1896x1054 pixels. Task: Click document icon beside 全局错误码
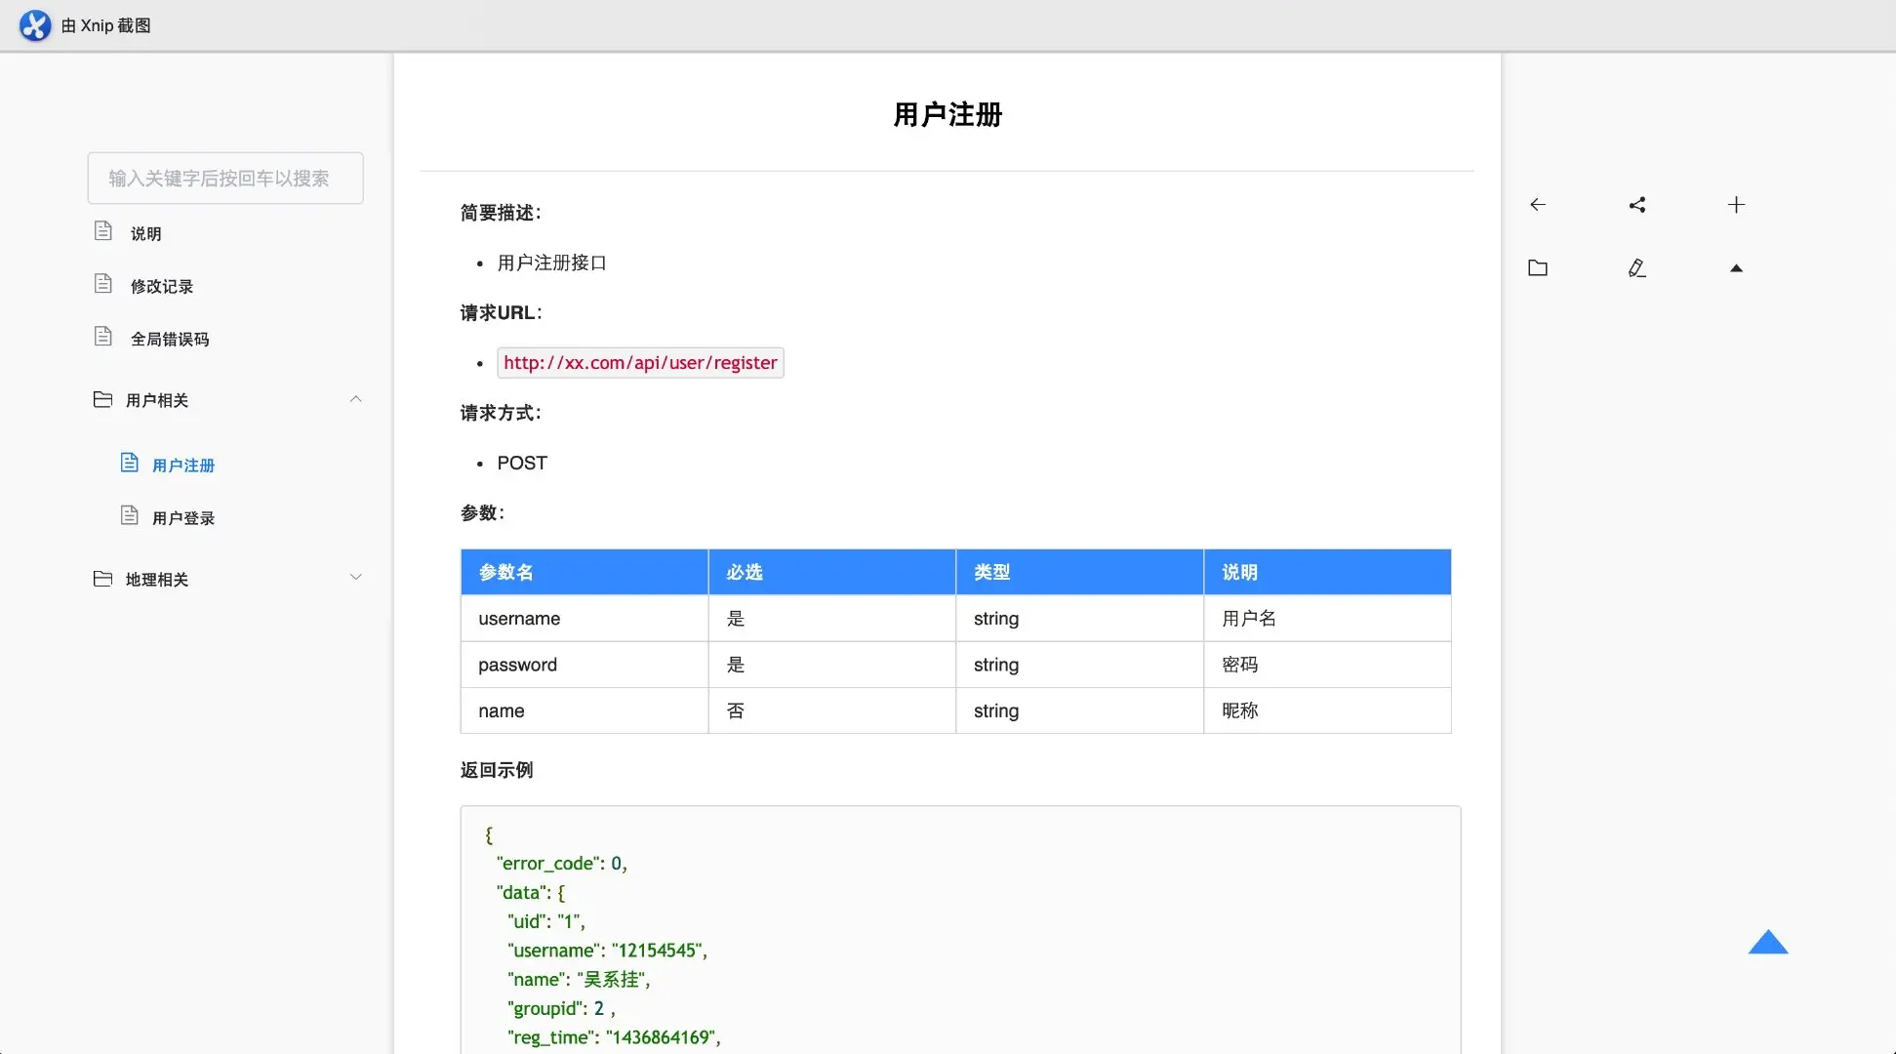click(x=103, y=337)
